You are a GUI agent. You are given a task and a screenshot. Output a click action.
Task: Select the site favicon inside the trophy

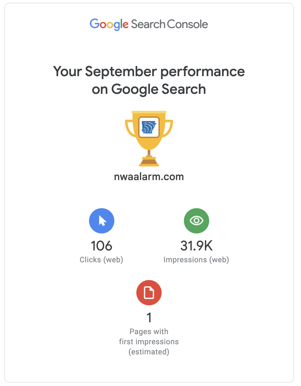click(x=149, y=127)
